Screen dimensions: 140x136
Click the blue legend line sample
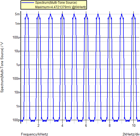pos(28,3)
